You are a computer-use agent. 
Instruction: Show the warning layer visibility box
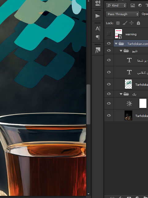coord(109,34)
